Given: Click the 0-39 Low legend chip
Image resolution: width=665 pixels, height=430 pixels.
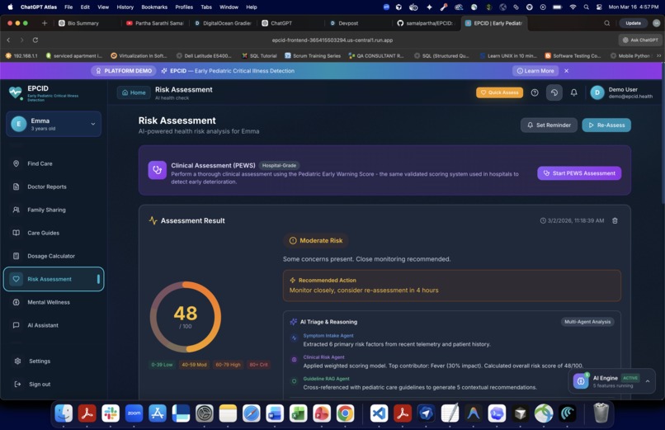Looking at the screenshot, I should pos(162,365).
